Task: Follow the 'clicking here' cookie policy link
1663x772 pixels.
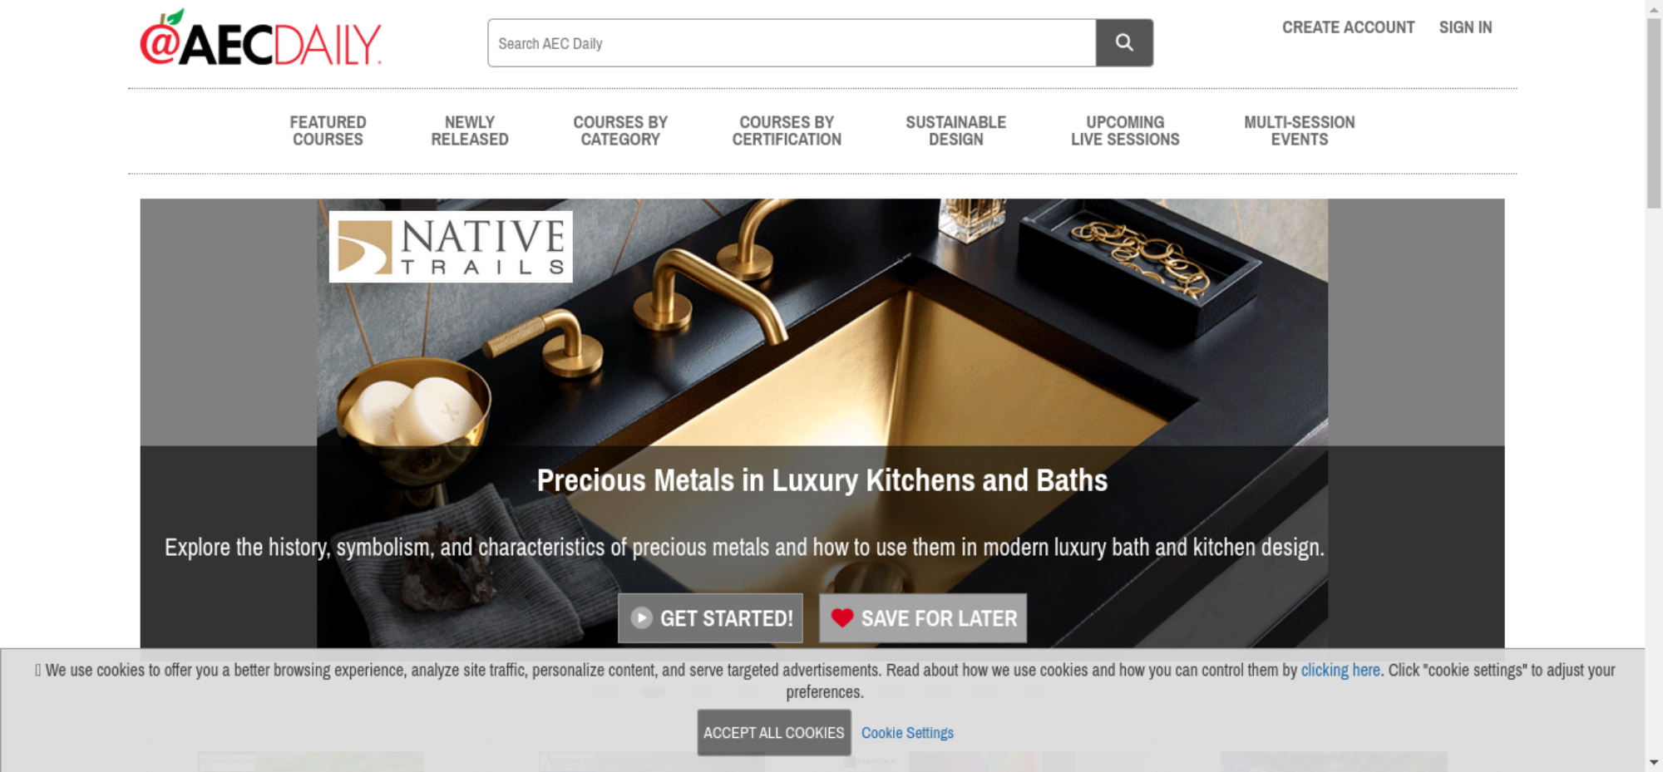Action: pos(1340,670)
